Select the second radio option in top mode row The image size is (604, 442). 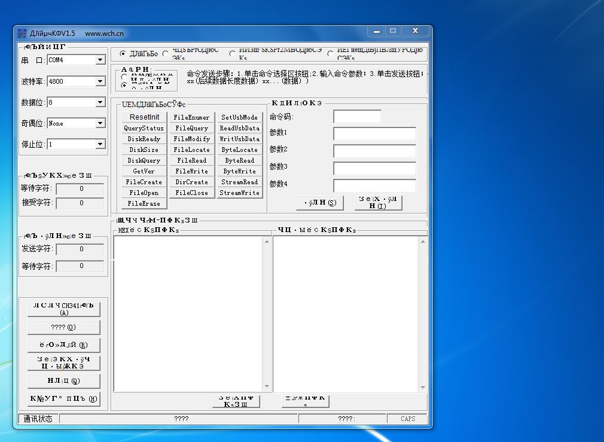[x=166, y=54]
